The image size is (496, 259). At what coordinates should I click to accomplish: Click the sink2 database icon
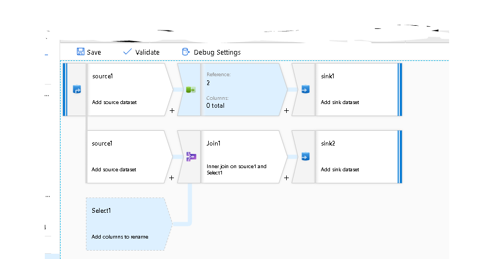305,157
